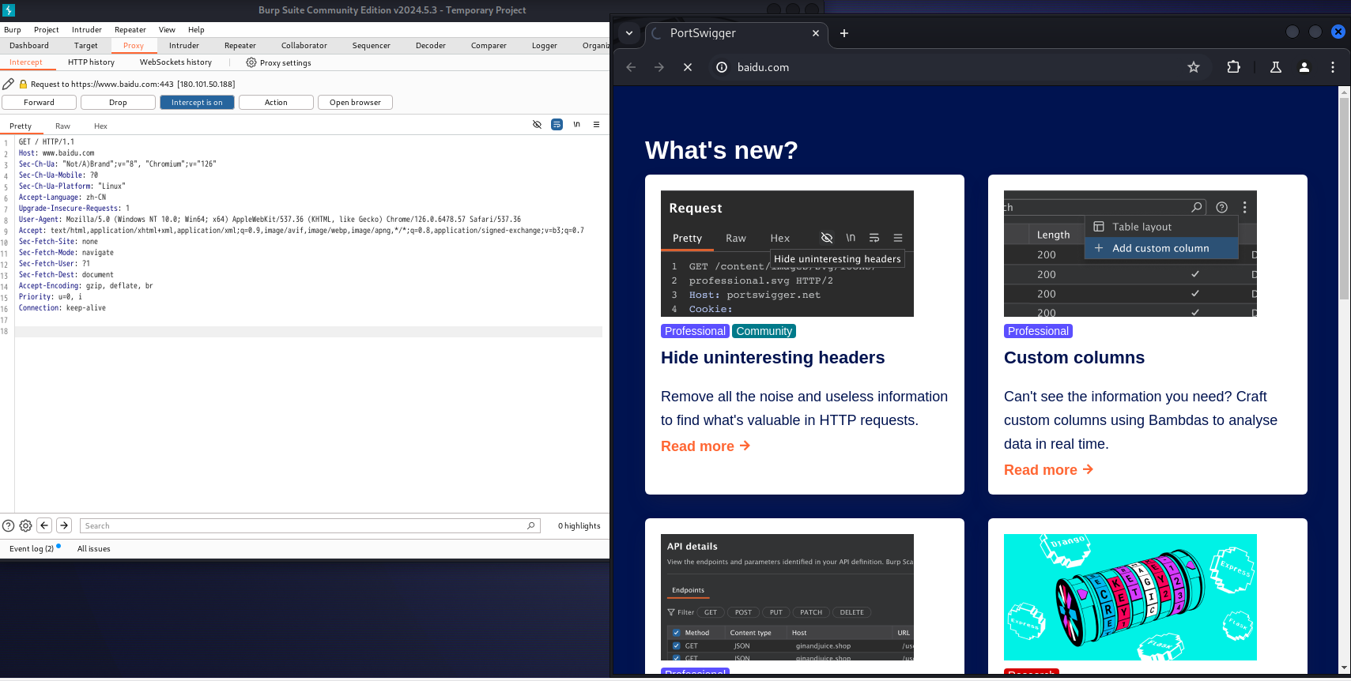
Task: Open the Burp menu
Action: [13, 30]
